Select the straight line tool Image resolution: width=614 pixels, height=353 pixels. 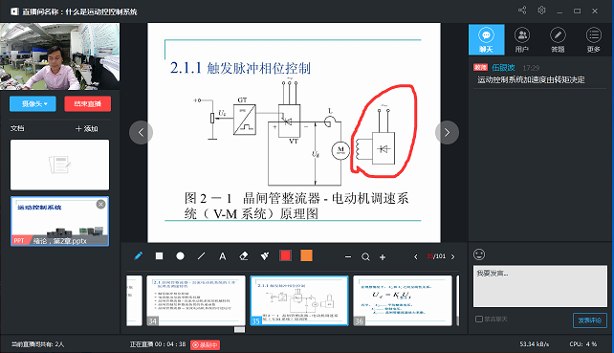click(x=201, y=256)
